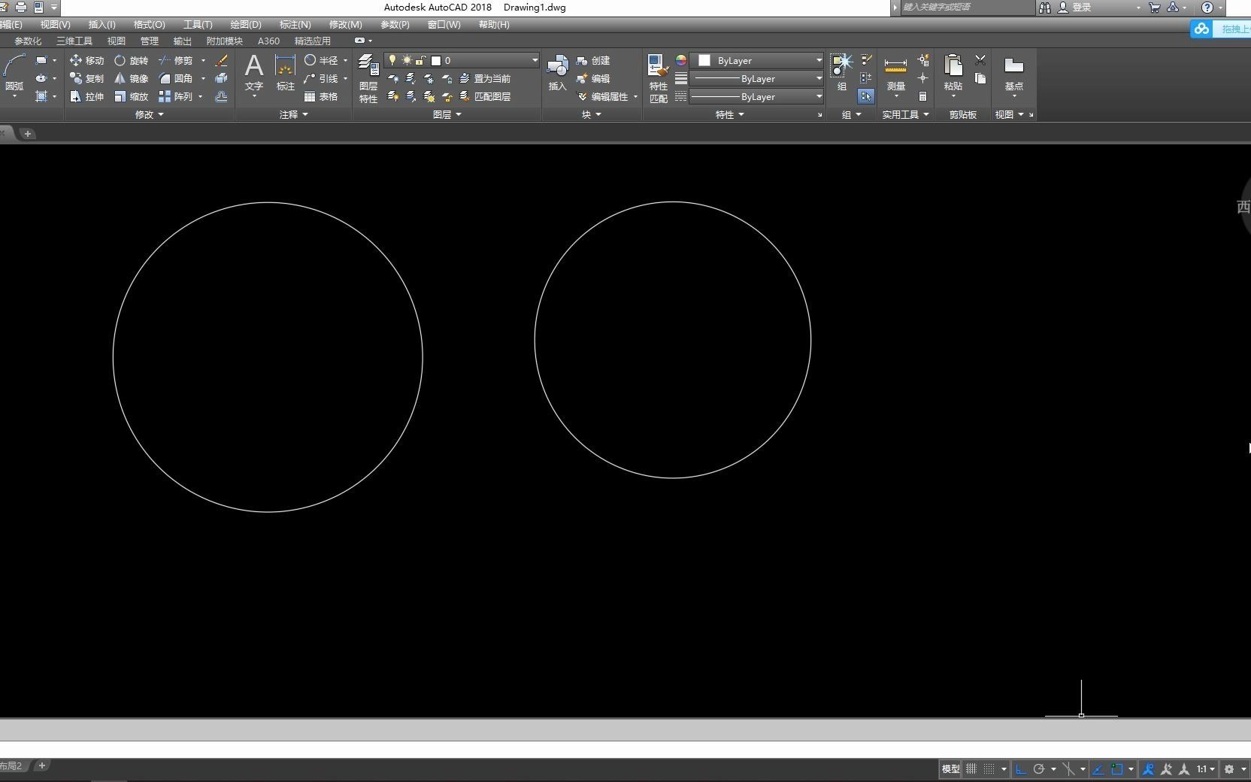Click the white layer color swatch

tap(436, 60)
